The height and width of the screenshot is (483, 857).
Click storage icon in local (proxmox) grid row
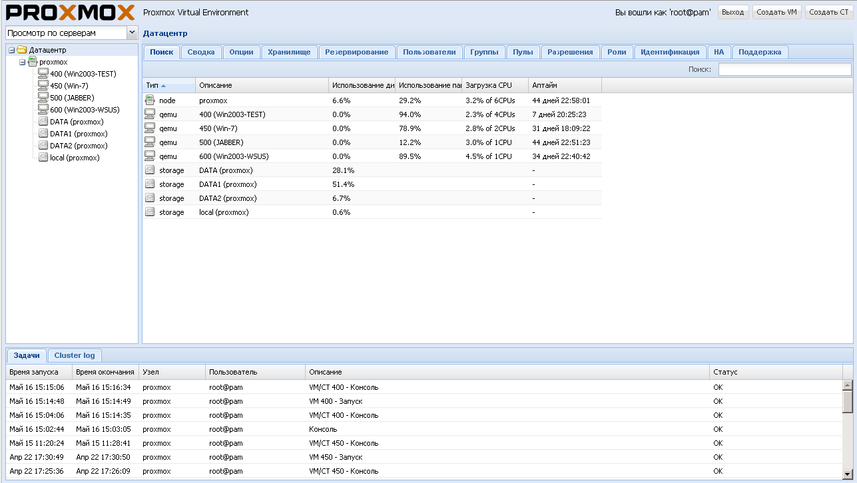(x=150, y=212)
